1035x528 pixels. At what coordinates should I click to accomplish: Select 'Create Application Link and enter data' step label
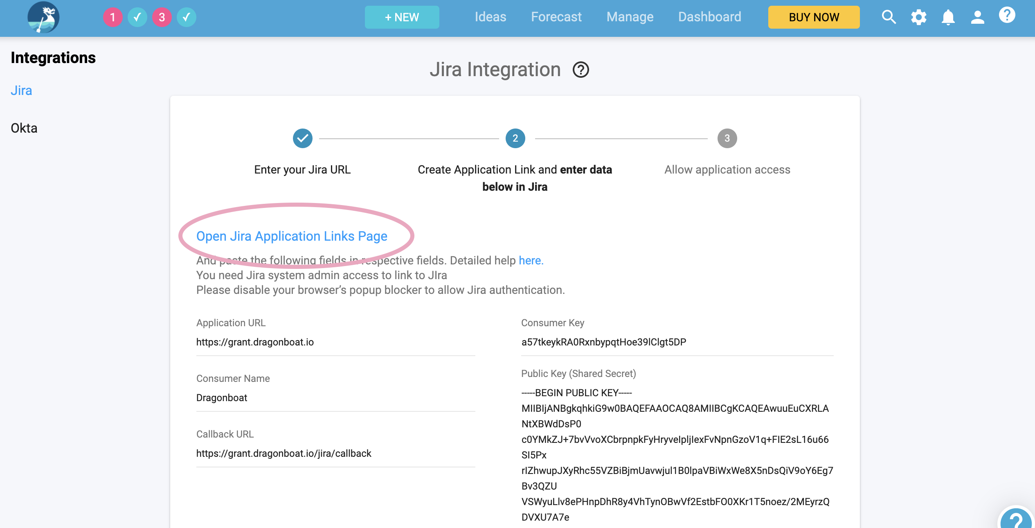click(515, 178)
